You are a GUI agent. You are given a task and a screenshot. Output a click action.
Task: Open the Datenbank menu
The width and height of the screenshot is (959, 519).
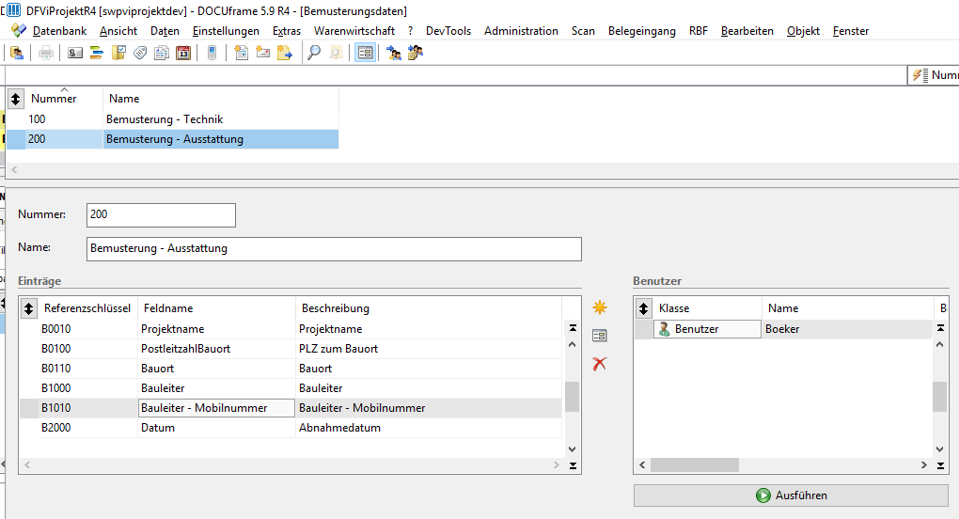pos(59,31)
